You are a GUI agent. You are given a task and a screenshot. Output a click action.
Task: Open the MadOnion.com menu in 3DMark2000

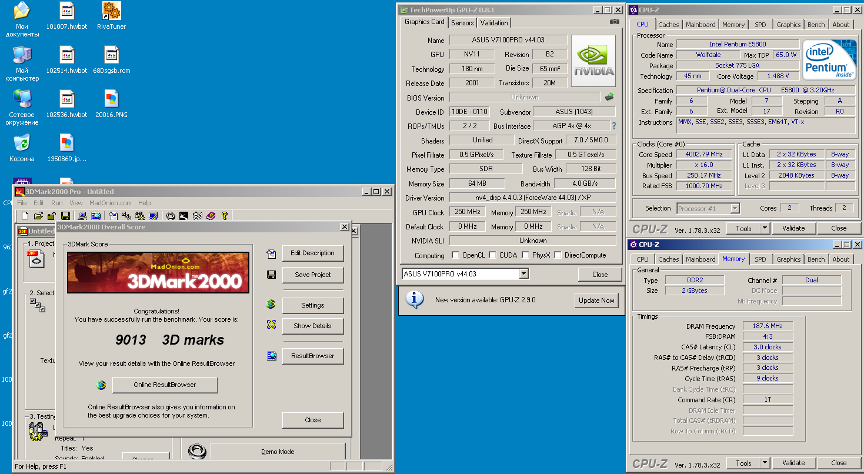tap(111, 203)
